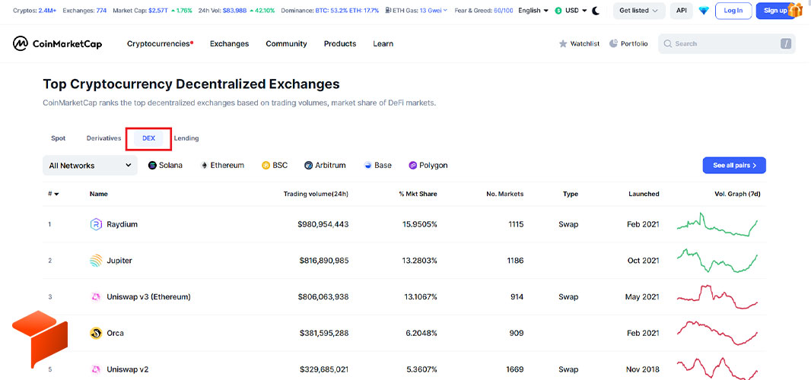This screenshot has width=811, height=380.
Task: Click the Uniswap v2 logo icon
Action: coord(96,369)
